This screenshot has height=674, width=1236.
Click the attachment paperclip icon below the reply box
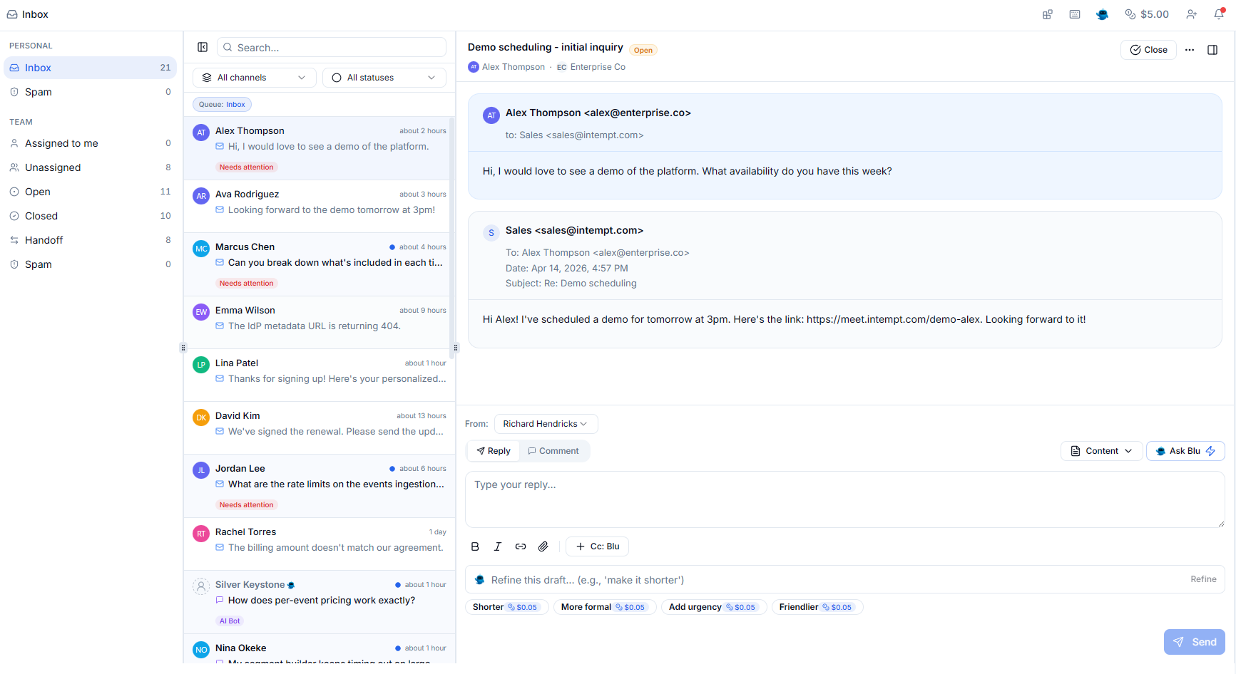click(x=543, y=546)
